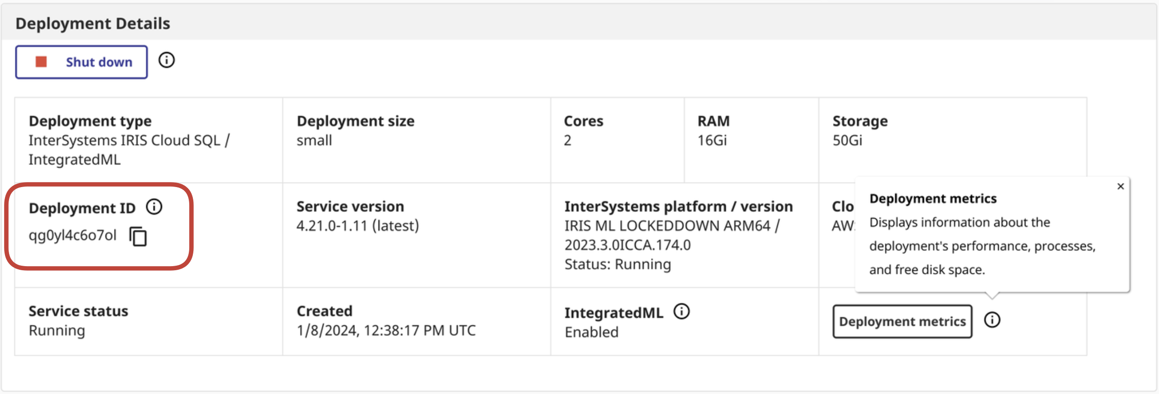
Task: Click the IntegratedML info icon
Action: pos(681,311)
